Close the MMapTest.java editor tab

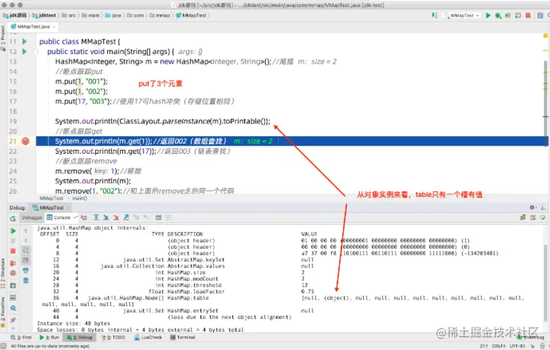click(54, 26)
